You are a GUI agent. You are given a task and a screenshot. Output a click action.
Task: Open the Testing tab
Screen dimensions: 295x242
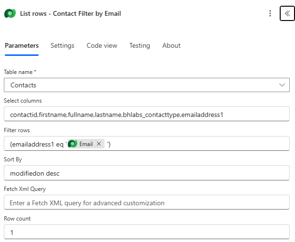pyautogui.click(x=139, y=46)
